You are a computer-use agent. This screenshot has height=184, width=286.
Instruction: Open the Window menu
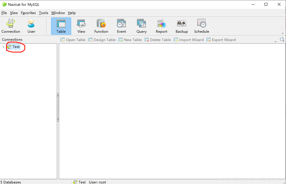coord(58,13)
